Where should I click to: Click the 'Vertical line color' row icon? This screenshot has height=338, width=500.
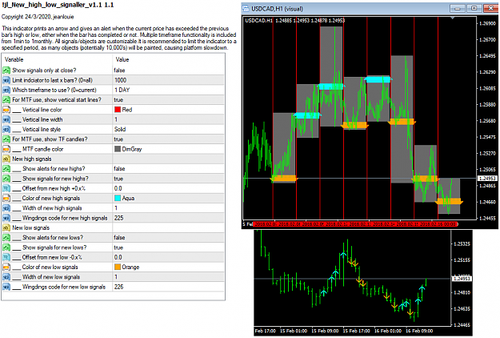(x=6, y=110)
